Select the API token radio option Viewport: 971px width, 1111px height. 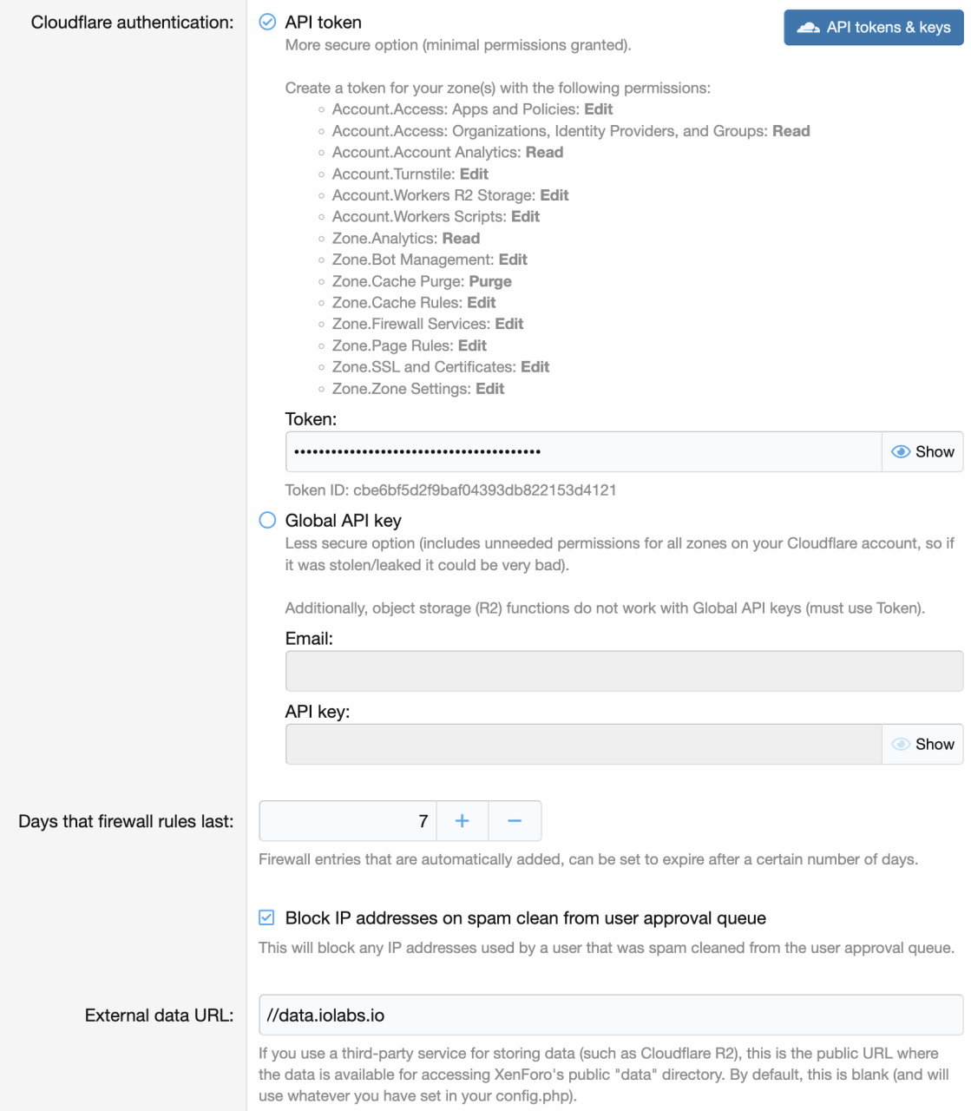coord(268,23)
